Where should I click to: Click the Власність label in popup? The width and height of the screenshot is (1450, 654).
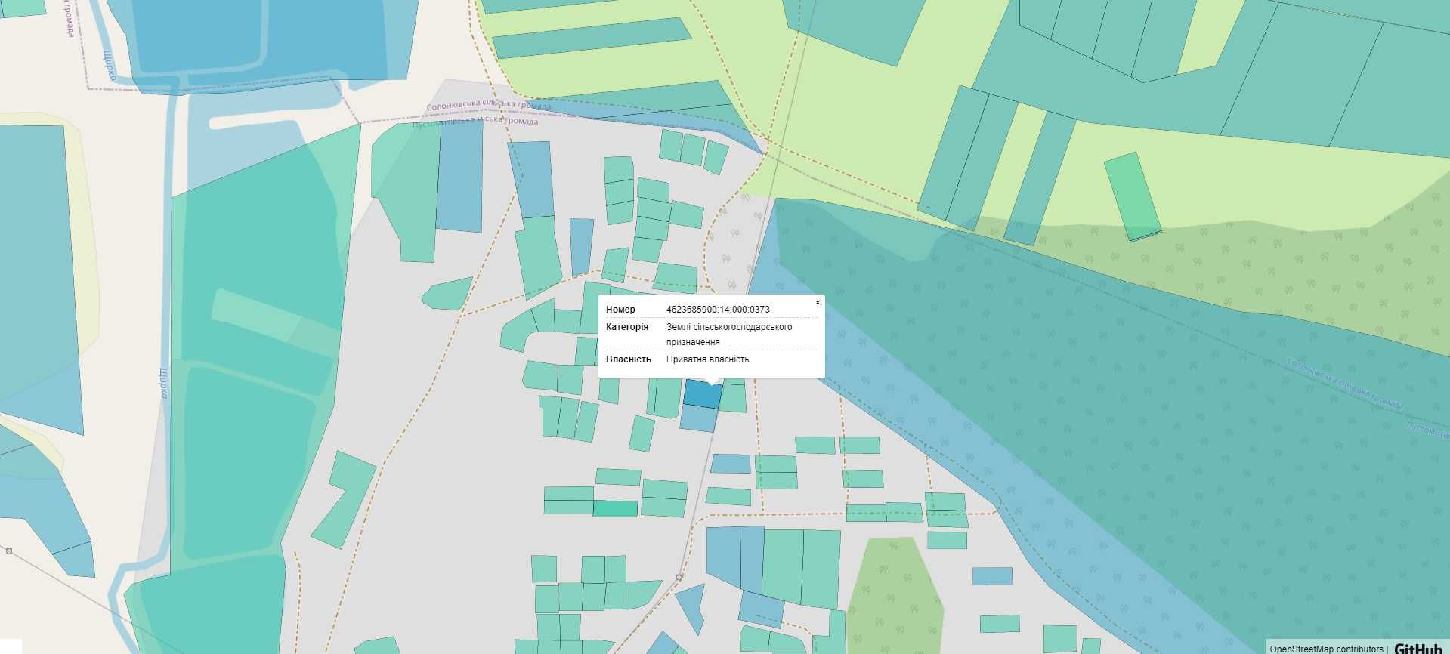pos(628,359)
